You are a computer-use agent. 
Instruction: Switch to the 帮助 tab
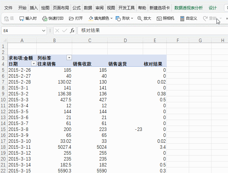(x=142, y=8)
